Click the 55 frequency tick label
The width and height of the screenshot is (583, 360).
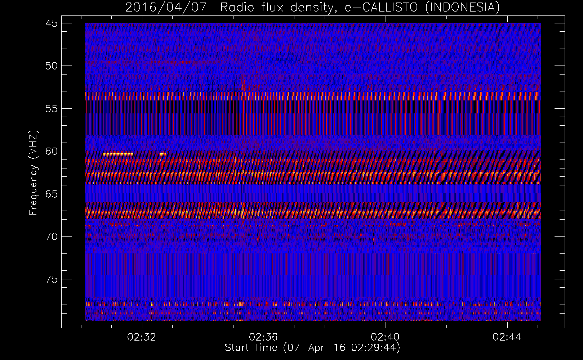(52, 109)
